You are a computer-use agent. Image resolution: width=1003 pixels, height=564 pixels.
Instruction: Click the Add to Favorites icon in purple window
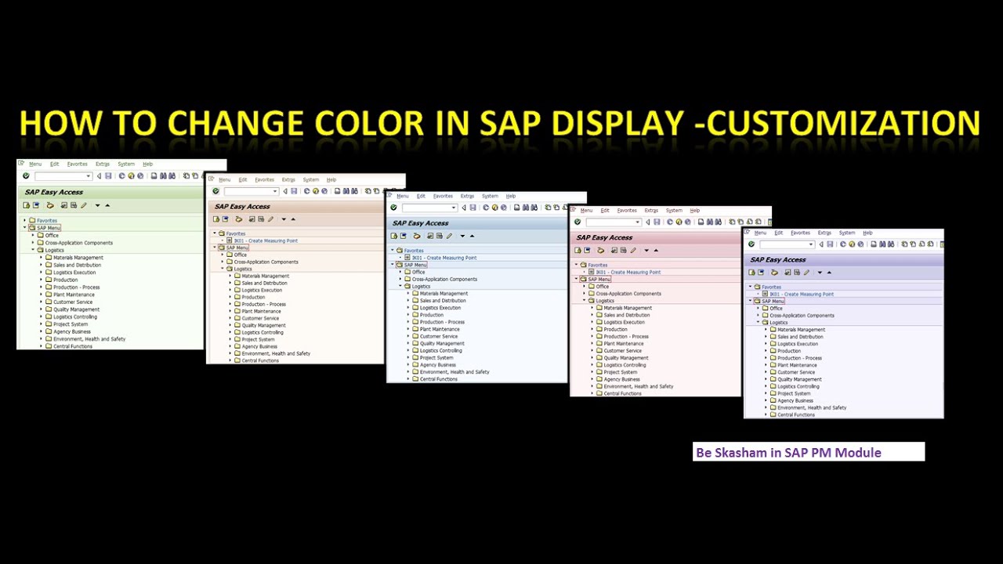(788, 273)
